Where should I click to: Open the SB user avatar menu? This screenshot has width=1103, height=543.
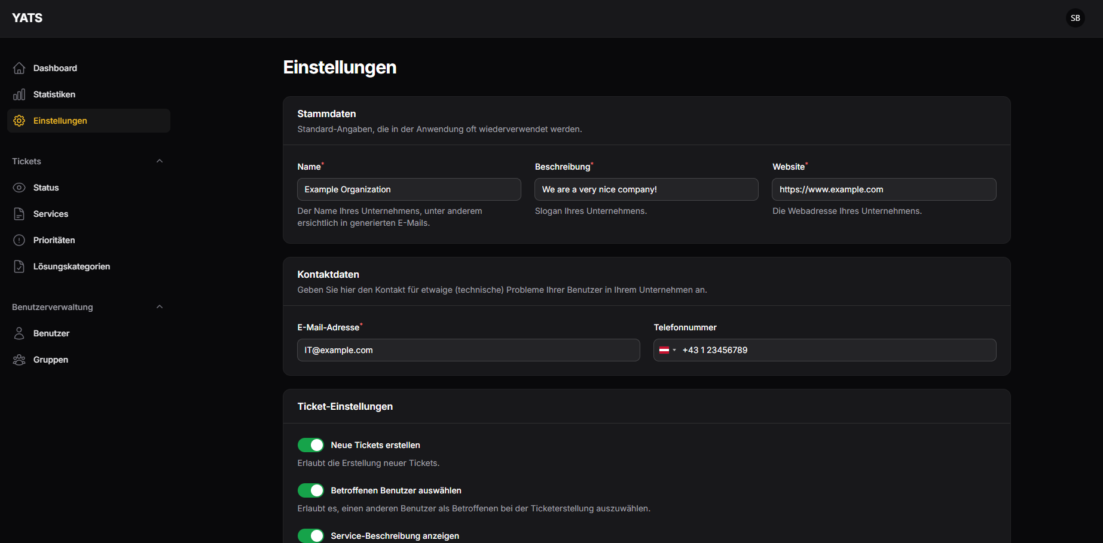1075,18
